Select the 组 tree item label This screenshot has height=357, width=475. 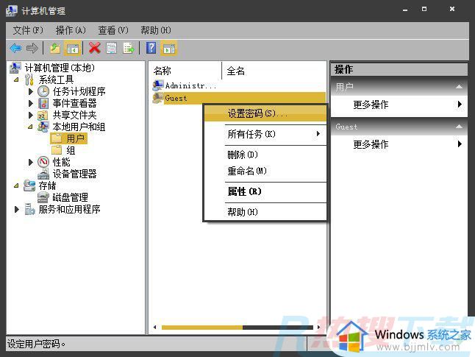(71, 150)
